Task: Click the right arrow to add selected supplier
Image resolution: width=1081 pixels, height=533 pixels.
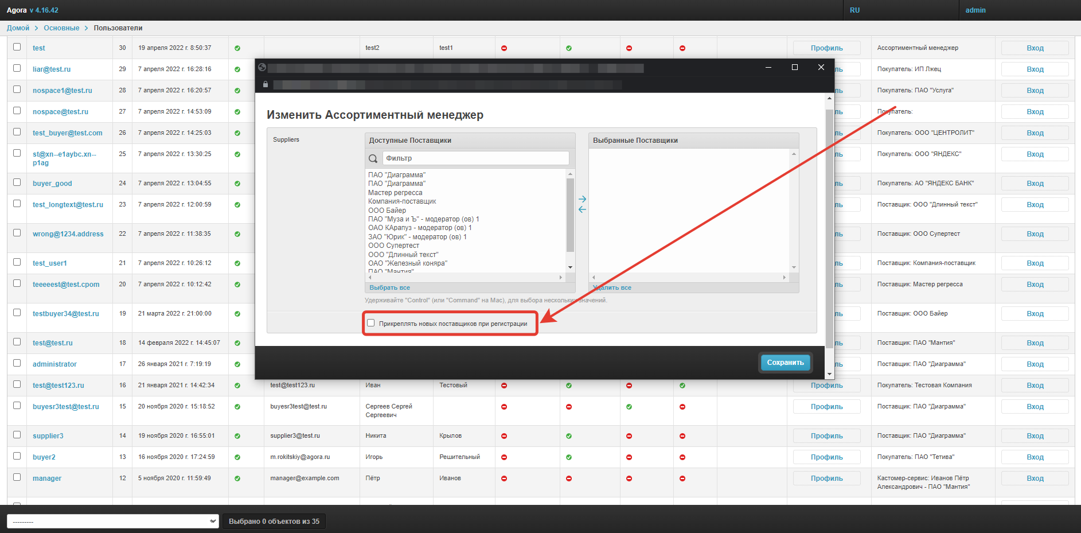Action: pyautogui.click(x=582, y=199)
